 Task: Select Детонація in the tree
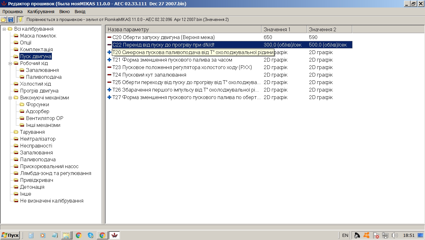32,187
